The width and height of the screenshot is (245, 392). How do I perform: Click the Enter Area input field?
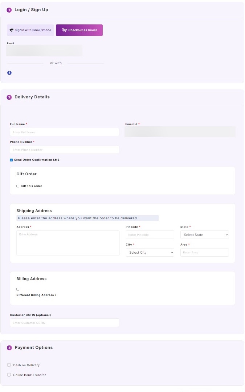[204, 253]
